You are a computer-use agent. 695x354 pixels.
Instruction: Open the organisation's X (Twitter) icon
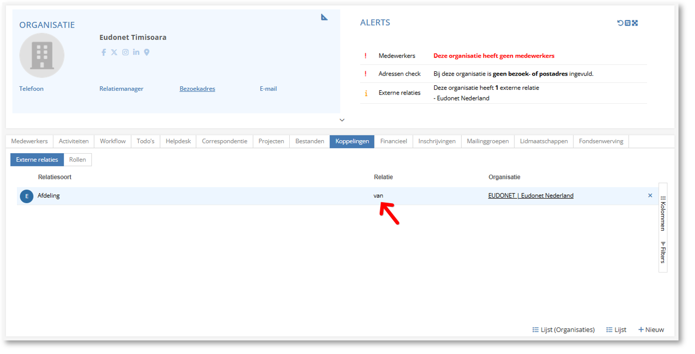[x=114, y=52]
